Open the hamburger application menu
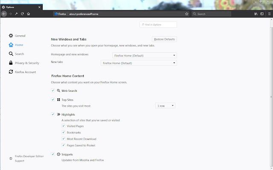Image resolution: width=273 pixels, height=170 pixels. 269,14
